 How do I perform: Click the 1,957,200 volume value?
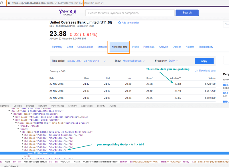coord(210,91)
